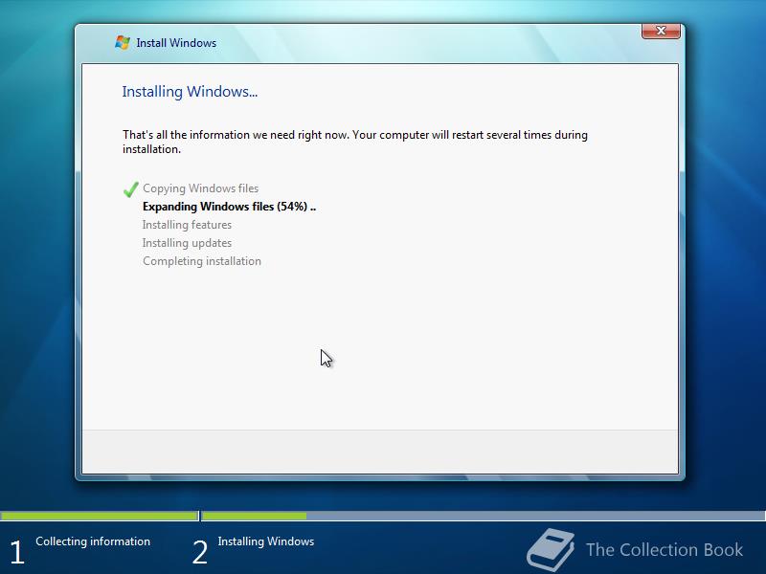The height and width of the screenshot is (574, 766).
Task: Click the 'Install Windows' title bar text
Action: click(x=176, y=43)
